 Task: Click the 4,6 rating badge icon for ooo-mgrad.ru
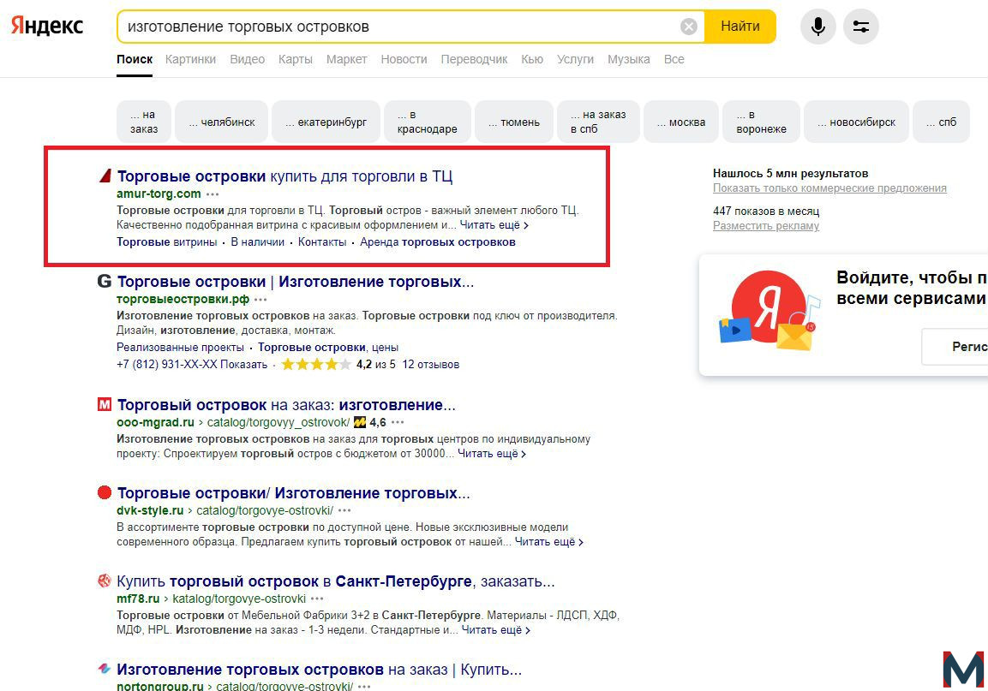(360, 422)
